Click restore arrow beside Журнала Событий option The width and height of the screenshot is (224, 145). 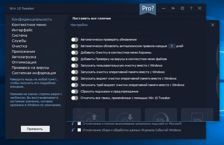coord(73,130)
